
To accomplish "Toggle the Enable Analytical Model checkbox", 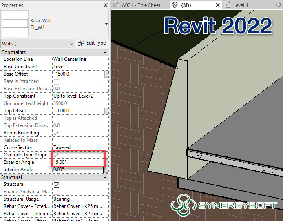I will (x=57, y=192).
